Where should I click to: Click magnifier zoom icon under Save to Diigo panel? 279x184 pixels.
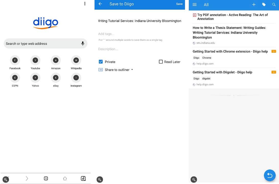(x=100, y=179)
